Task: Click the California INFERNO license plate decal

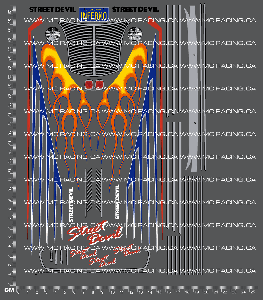Action: pos(94,14)
